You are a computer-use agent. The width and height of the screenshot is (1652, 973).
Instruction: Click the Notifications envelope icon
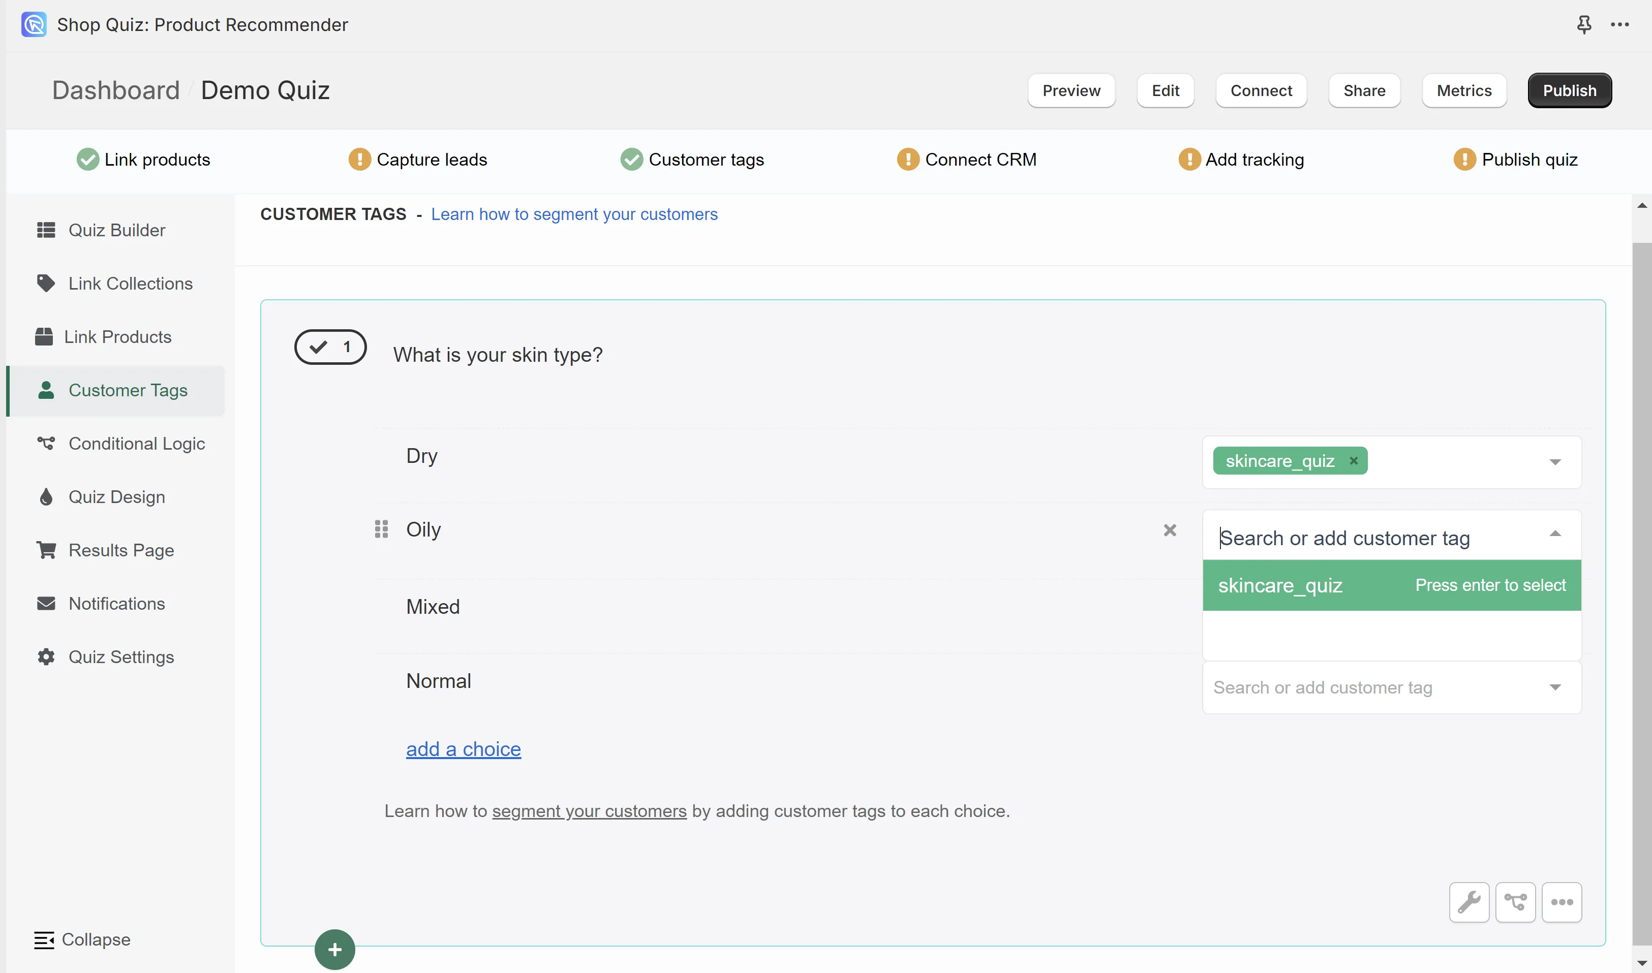point(46,603)
